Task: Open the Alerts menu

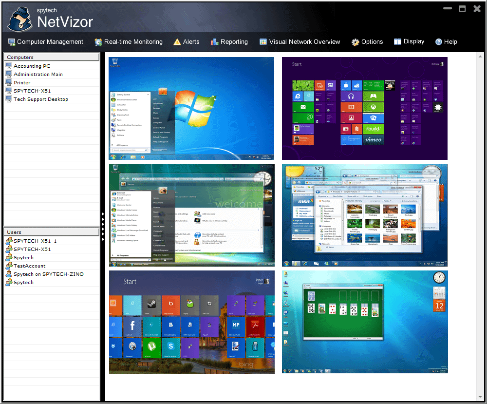Action: [x=187, y=41]
